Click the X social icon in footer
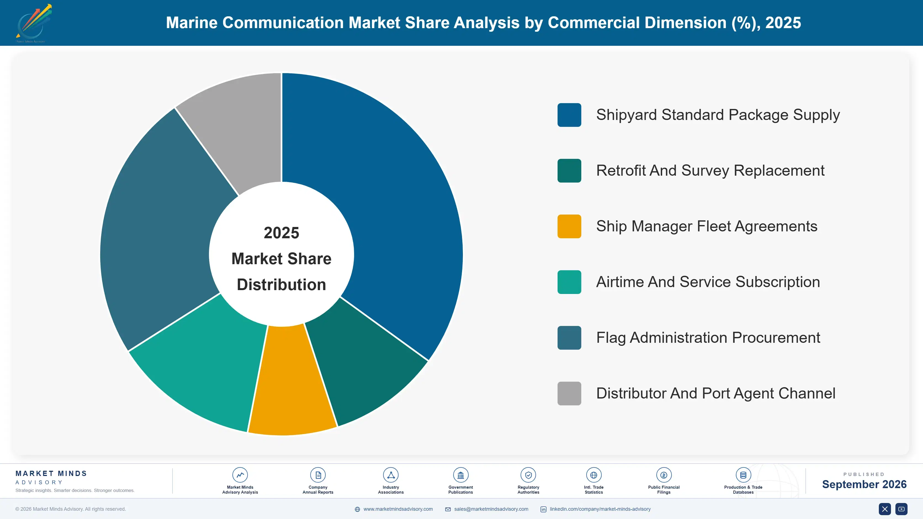Screen dimensions: 923x519 coord(885,509)
